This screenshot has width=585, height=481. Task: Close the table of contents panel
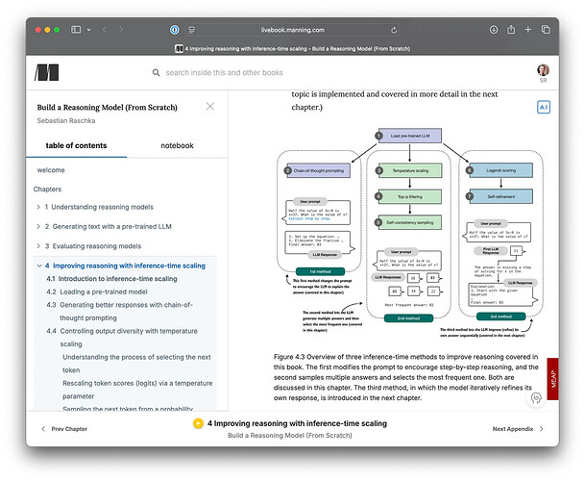210,107
